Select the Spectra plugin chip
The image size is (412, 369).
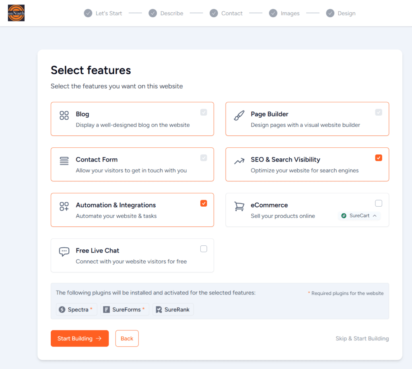click(76, 309)
